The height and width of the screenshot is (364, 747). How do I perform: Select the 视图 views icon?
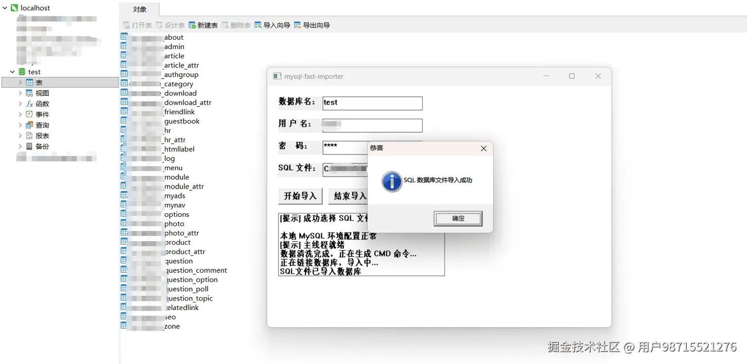pos(30,93)
